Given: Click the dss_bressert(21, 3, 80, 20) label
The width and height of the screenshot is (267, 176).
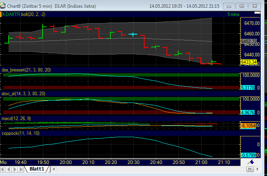Looking at the screenshot, I should click(x=26, y=70).
